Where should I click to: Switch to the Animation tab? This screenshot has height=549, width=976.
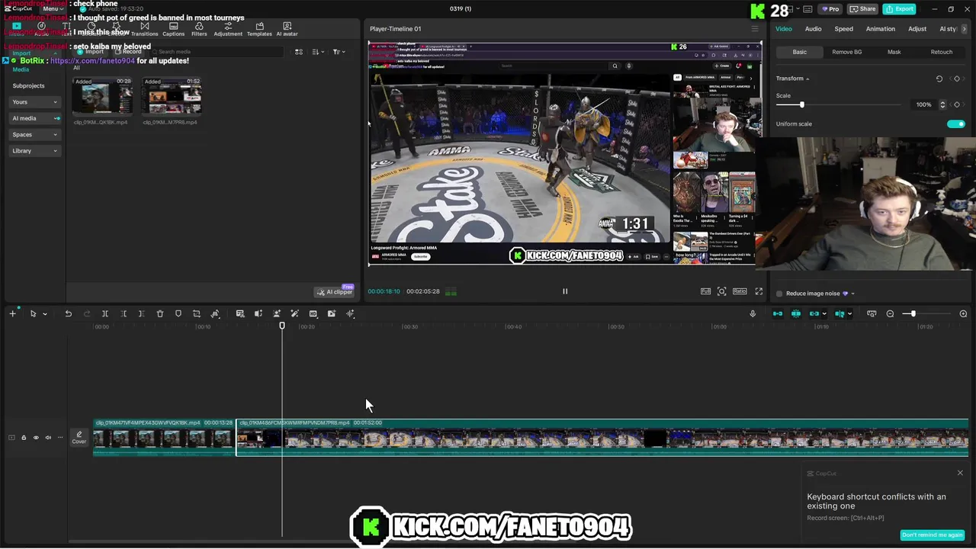pos(880,29)
